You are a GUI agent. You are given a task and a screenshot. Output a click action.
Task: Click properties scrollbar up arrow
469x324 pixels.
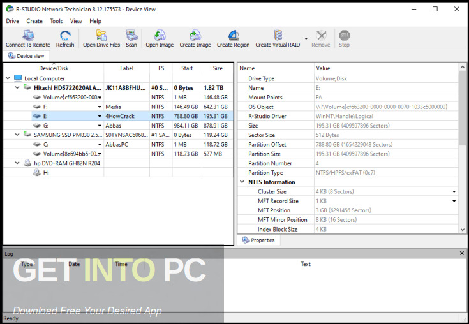coord(463,67)
